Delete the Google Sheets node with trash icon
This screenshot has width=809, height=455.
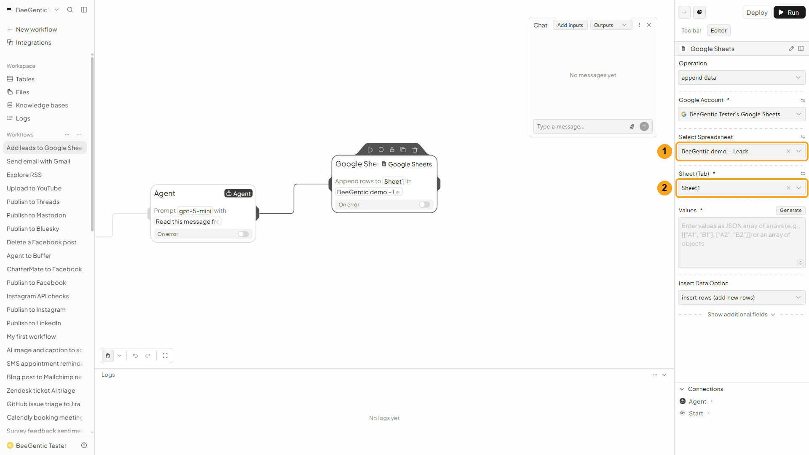pos(415,150)
